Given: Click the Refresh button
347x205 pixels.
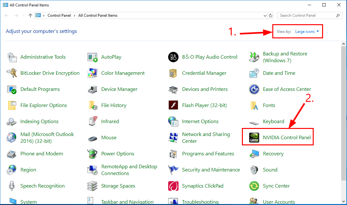Looking at the screenshot, I should (x=271, y=15).
